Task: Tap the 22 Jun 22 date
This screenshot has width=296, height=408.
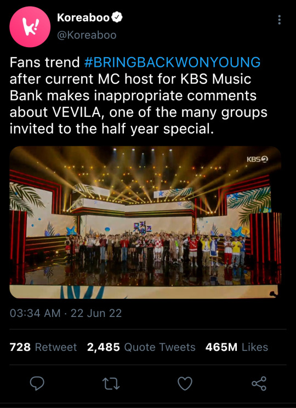Action: [x=96, y=313]
